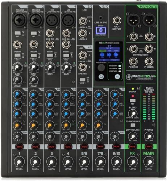Click channel 1 Gain knob
Image resolution: width=167 pixels, height=181 pixels.
(x=17, y=67)
